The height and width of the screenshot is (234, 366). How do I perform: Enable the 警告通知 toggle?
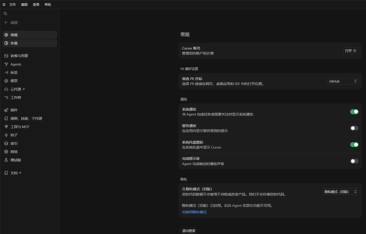point(354,128)
